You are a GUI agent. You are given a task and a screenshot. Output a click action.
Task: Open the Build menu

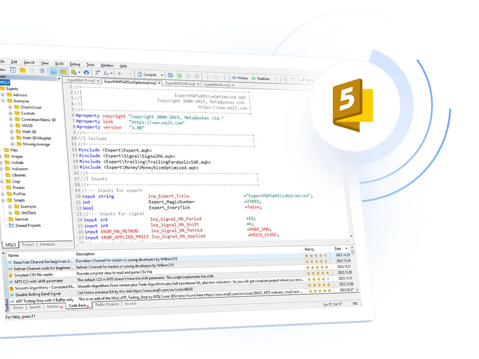click(x=59, y=63)
